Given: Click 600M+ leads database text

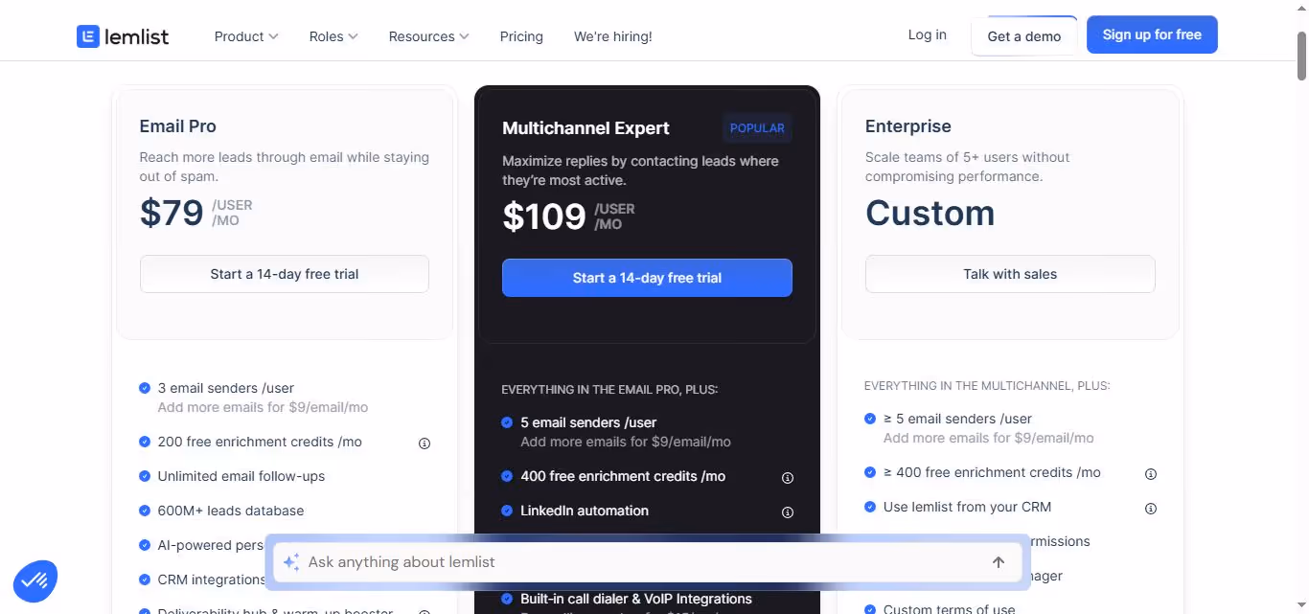Looking at the screenshot, I should [x=231, y=511].
